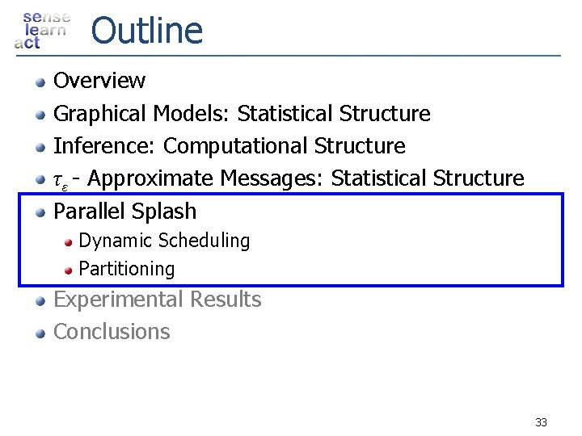Click the Outline slide title
Screen dimensions: 582x436
coord(146,31)
